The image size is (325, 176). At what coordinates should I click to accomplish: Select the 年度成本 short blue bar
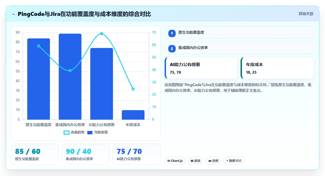pos(133,115)
